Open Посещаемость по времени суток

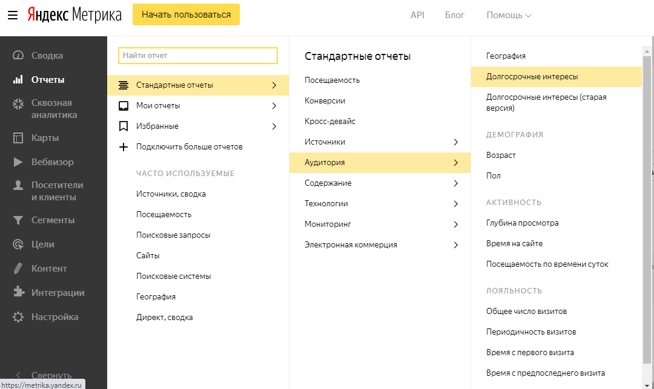[x=547, y=264]
